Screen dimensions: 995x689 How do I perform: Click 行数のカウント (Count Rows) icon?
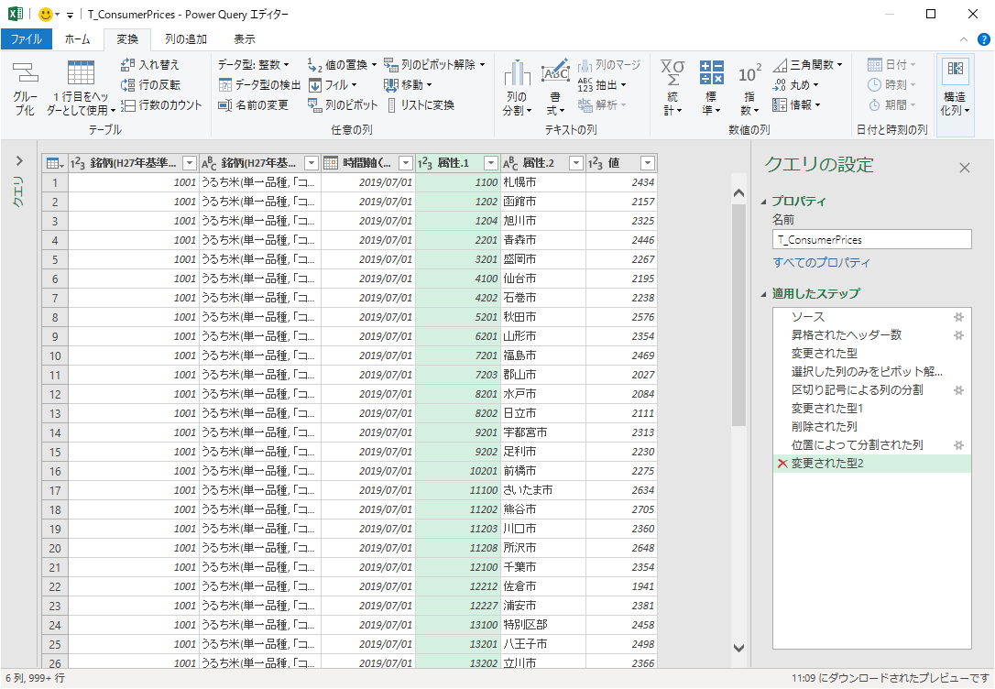(129, 105)
